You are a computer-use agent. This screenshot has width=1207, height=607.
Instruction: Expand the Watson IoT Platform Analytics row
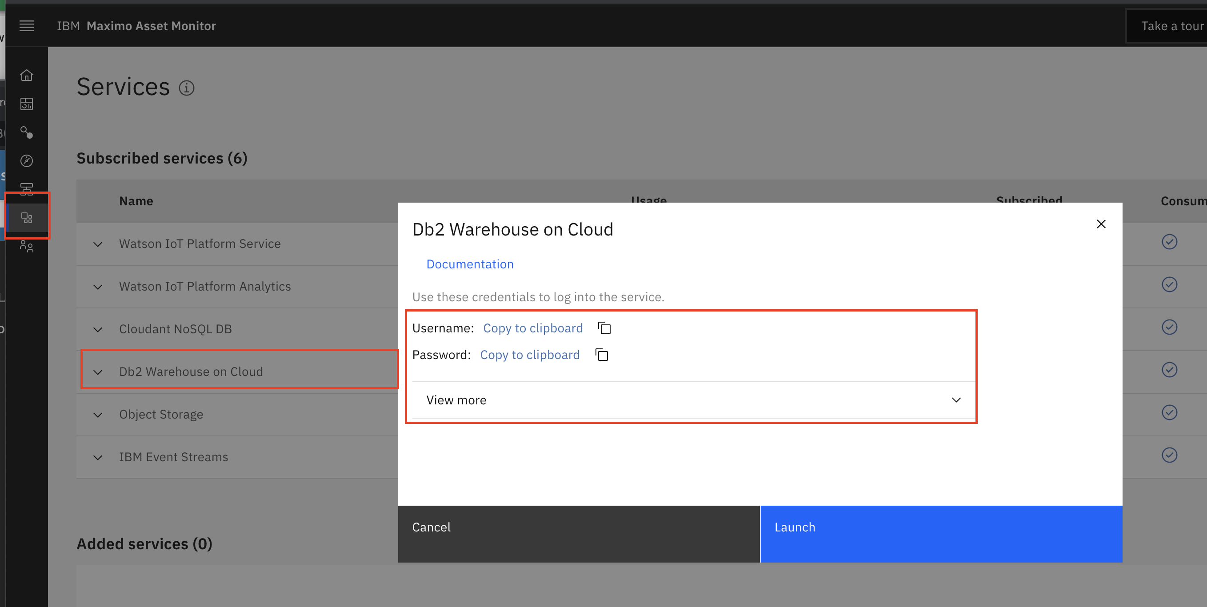point(97,287)
